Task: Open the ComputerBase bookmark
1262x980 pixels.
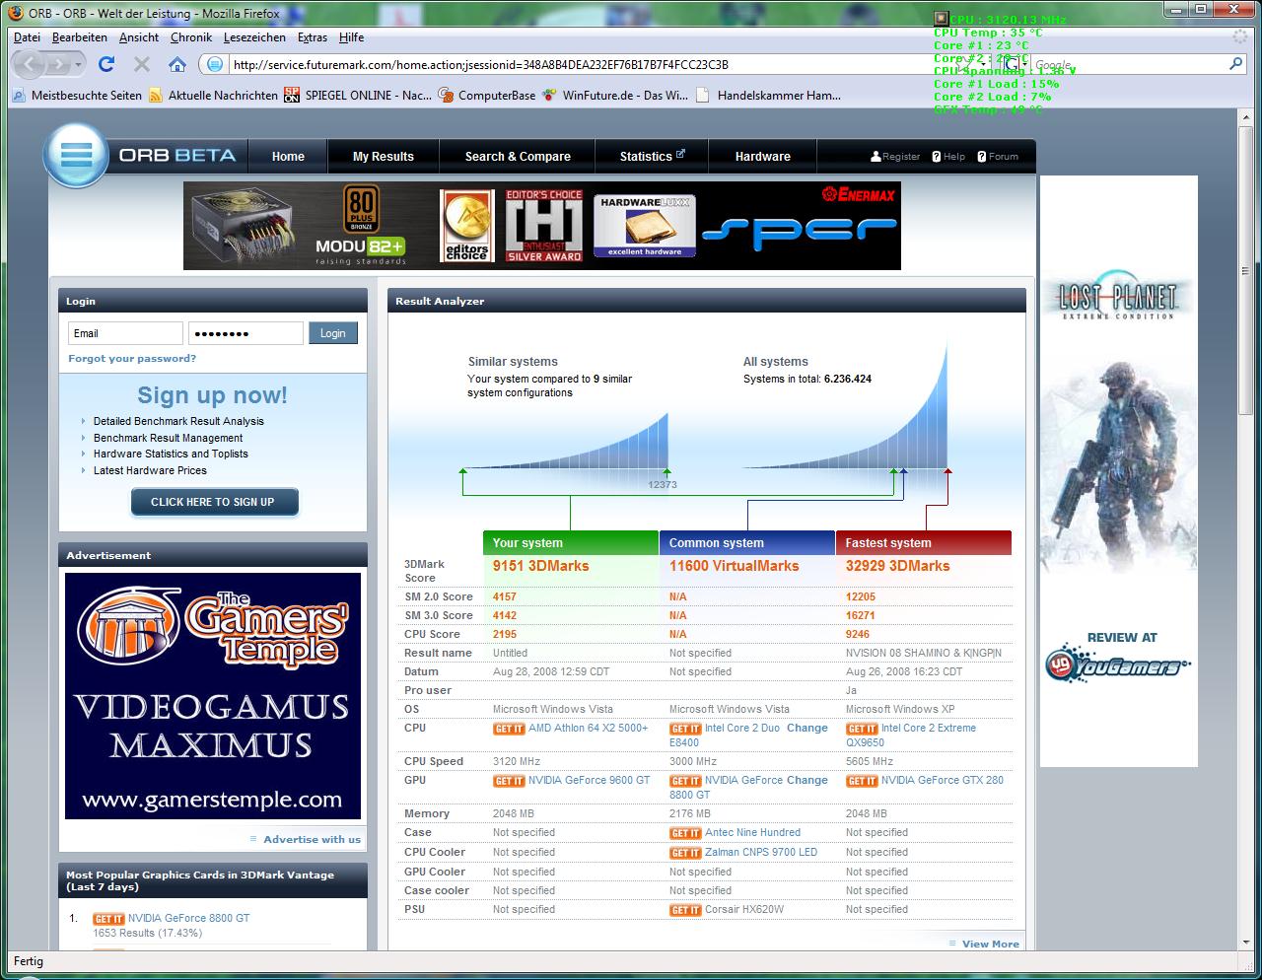Action: point(487,96)
